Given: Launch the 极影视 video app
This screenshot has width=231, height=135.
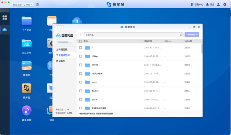Looking at the screenshot, I should (x=26, y=88).
